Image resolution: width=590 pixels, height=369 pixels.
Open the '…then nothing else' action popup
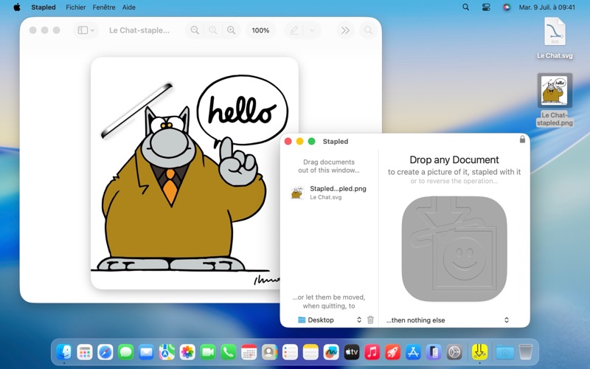448,320
